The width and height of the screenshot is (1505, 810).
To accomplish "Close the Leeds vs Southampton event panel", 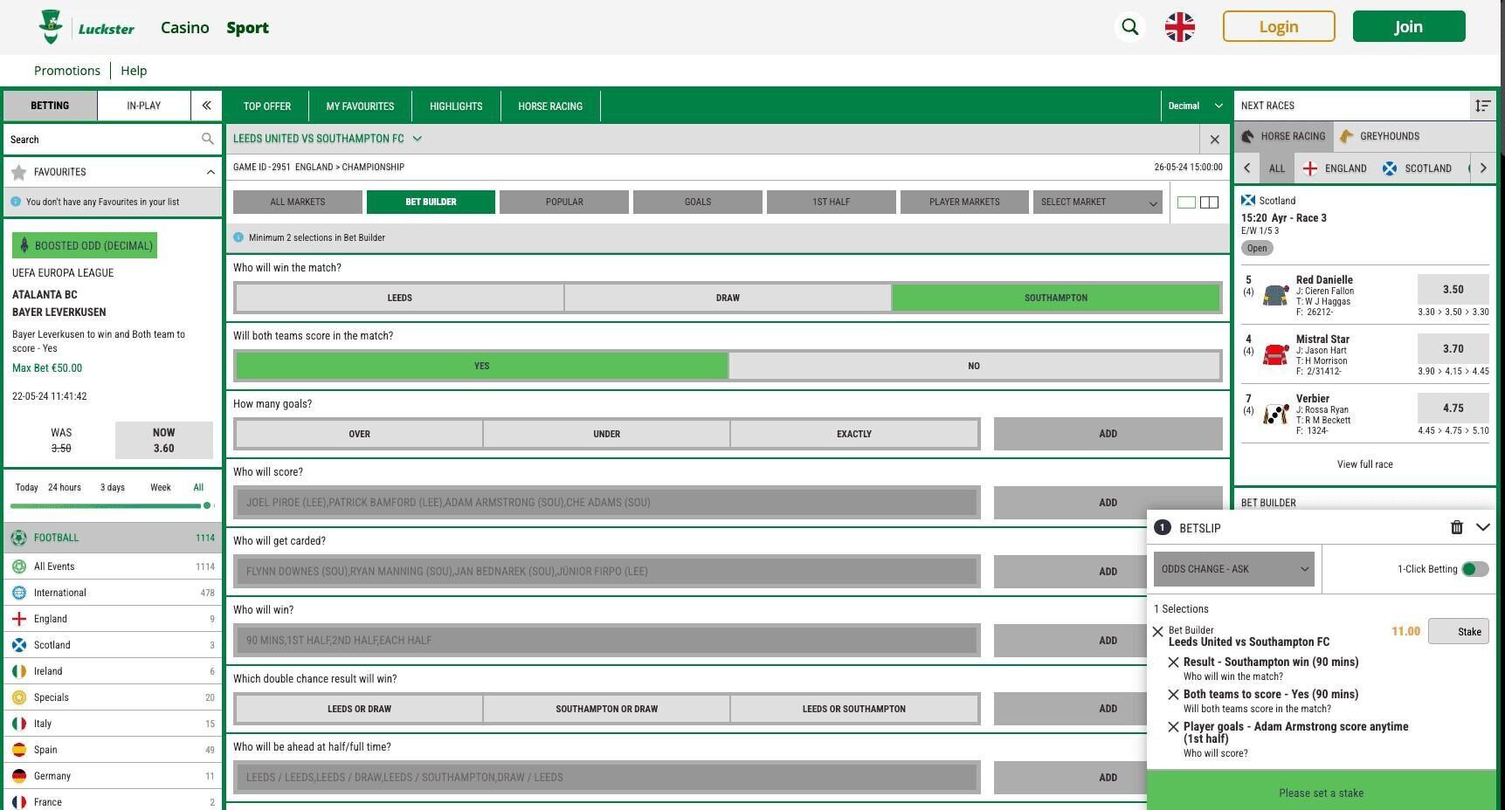I will click(x=1214, y=140).
